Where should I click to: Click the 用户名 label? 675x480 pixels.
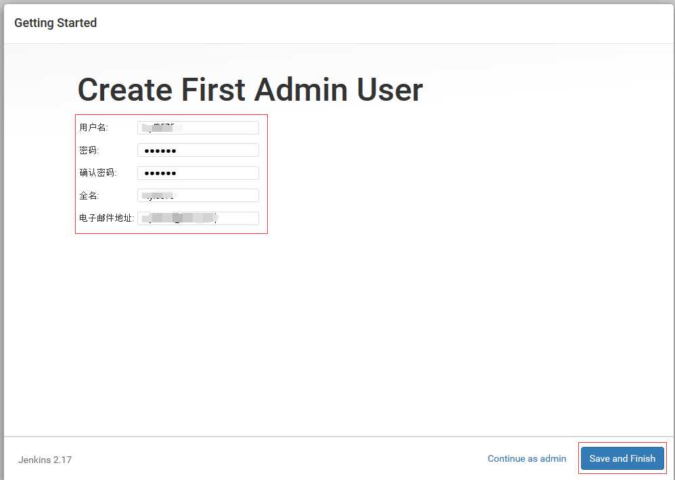[93, 127]
